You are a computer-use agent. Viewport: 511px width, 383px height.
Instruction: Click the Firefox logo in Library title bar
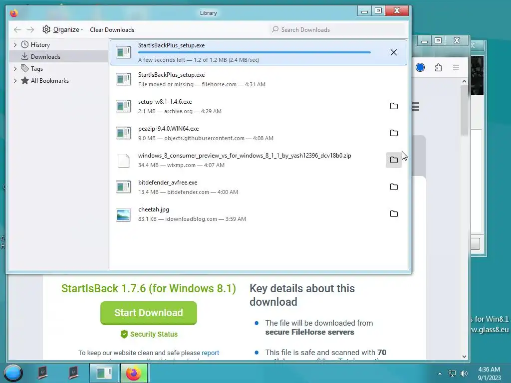click(13, 13)
